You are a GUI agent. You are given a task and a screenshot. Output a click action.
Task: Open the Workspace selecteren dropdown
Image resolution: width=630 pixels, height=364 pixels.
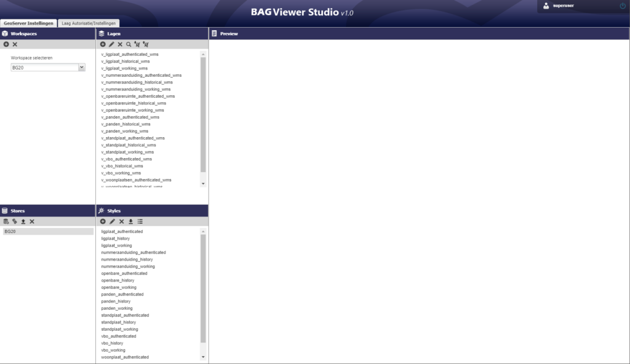[48, 68]
